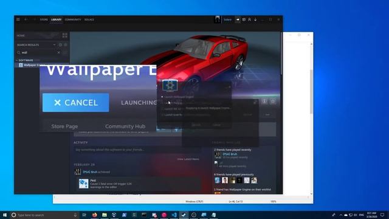Open the Steam news icon beside megaphone
The image size is (389, 219).
pyautogui.click(x=244, y=19)
